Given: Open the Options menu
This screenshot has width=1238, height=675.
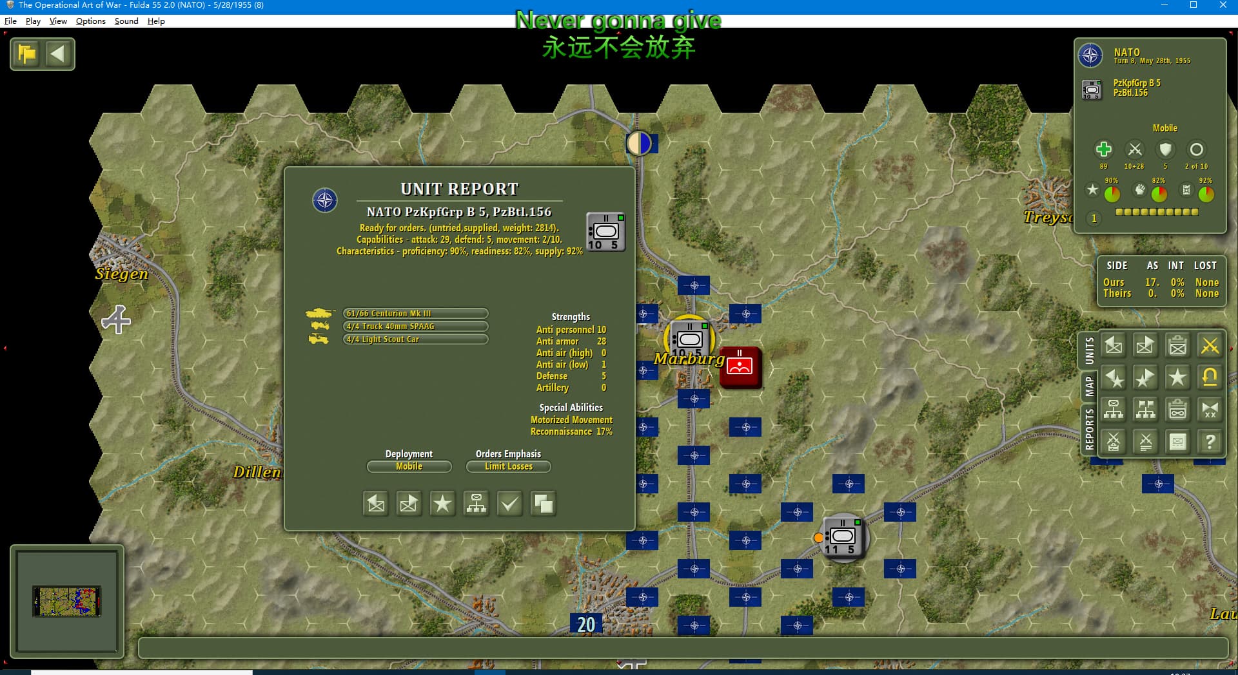Looking at the screenshot, I should coord(90,21).
